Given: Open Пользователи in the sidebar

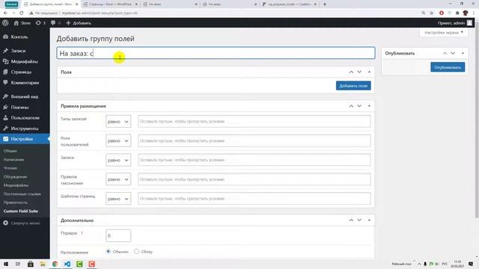Looking at the screenshot, I should tap(25, 118).
